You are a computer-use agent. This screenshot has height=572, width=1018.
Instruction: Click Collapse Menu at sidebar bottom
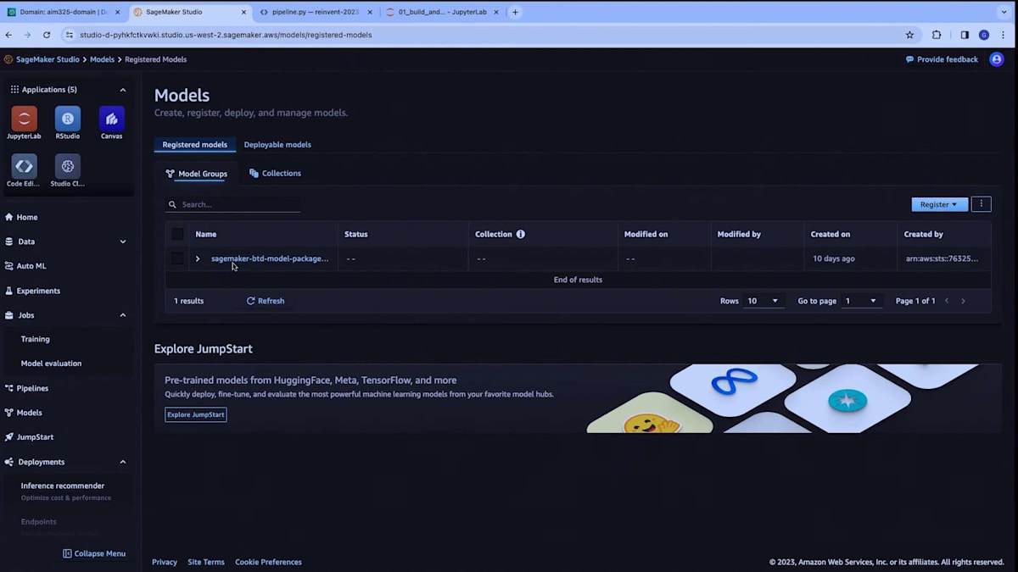[x=94, y=553]
